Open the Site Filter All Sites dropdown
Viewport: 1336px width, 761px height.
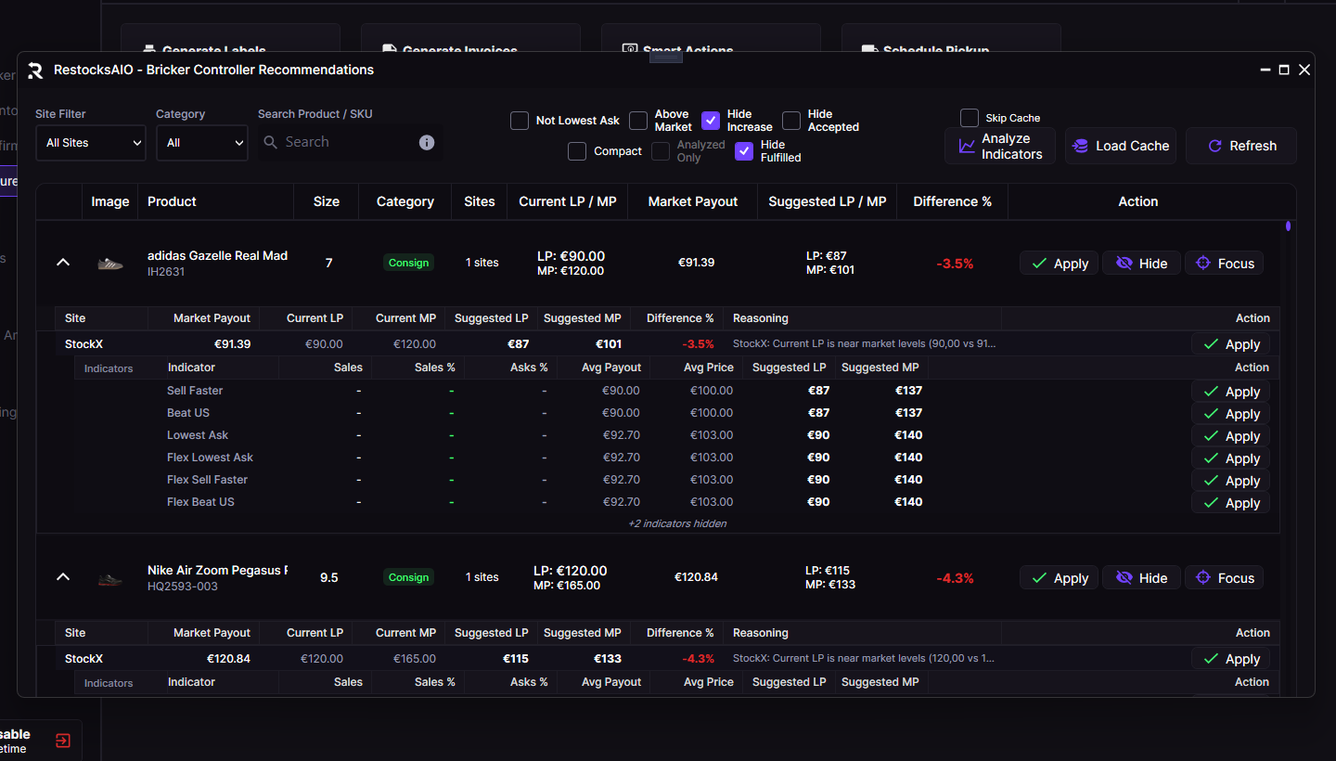[91, 143]
